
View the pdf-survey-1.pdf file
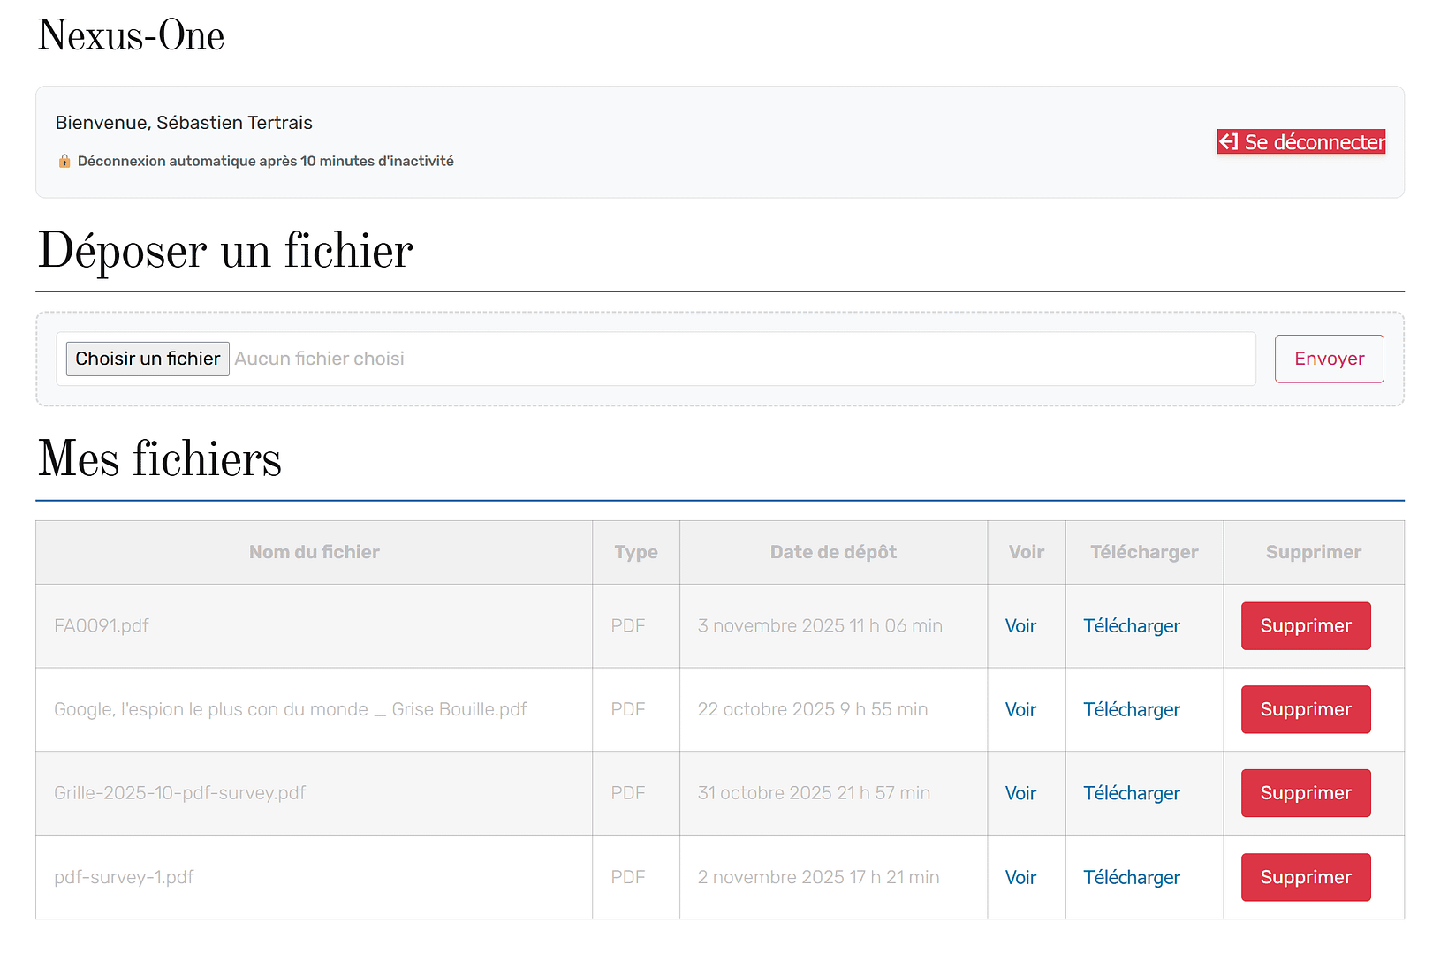[x=1020, y=878]
